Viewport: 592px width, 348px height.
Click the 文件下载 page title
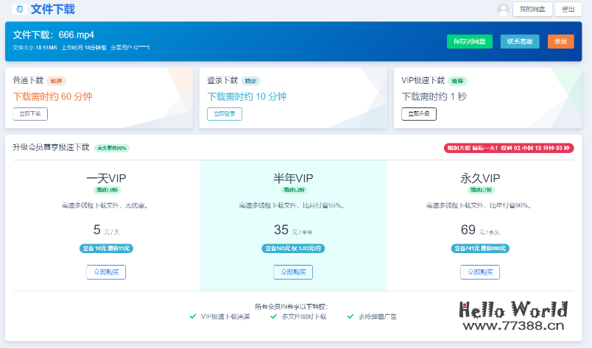(53, 9)
